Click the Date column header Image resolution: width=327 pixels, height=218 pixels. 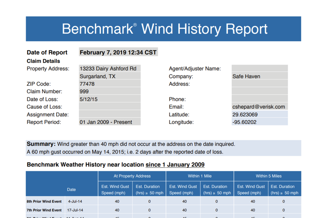coord(71,190)
